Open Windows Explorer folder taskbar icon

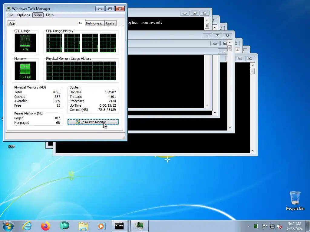coord(83,226)
